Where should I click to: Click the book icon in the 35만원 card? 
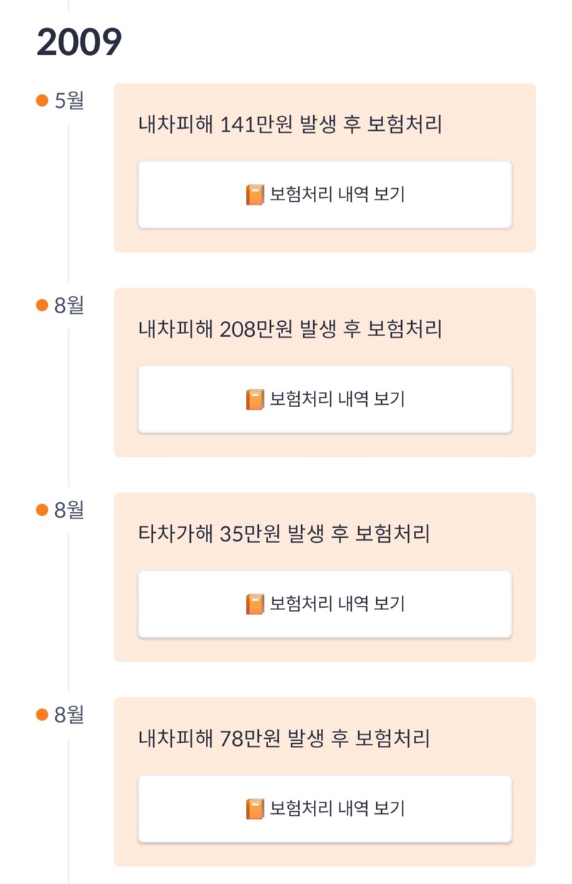[x=255, y=604]
